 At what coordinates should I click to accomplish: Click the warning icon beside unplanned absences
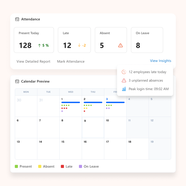tap(124, 81)
